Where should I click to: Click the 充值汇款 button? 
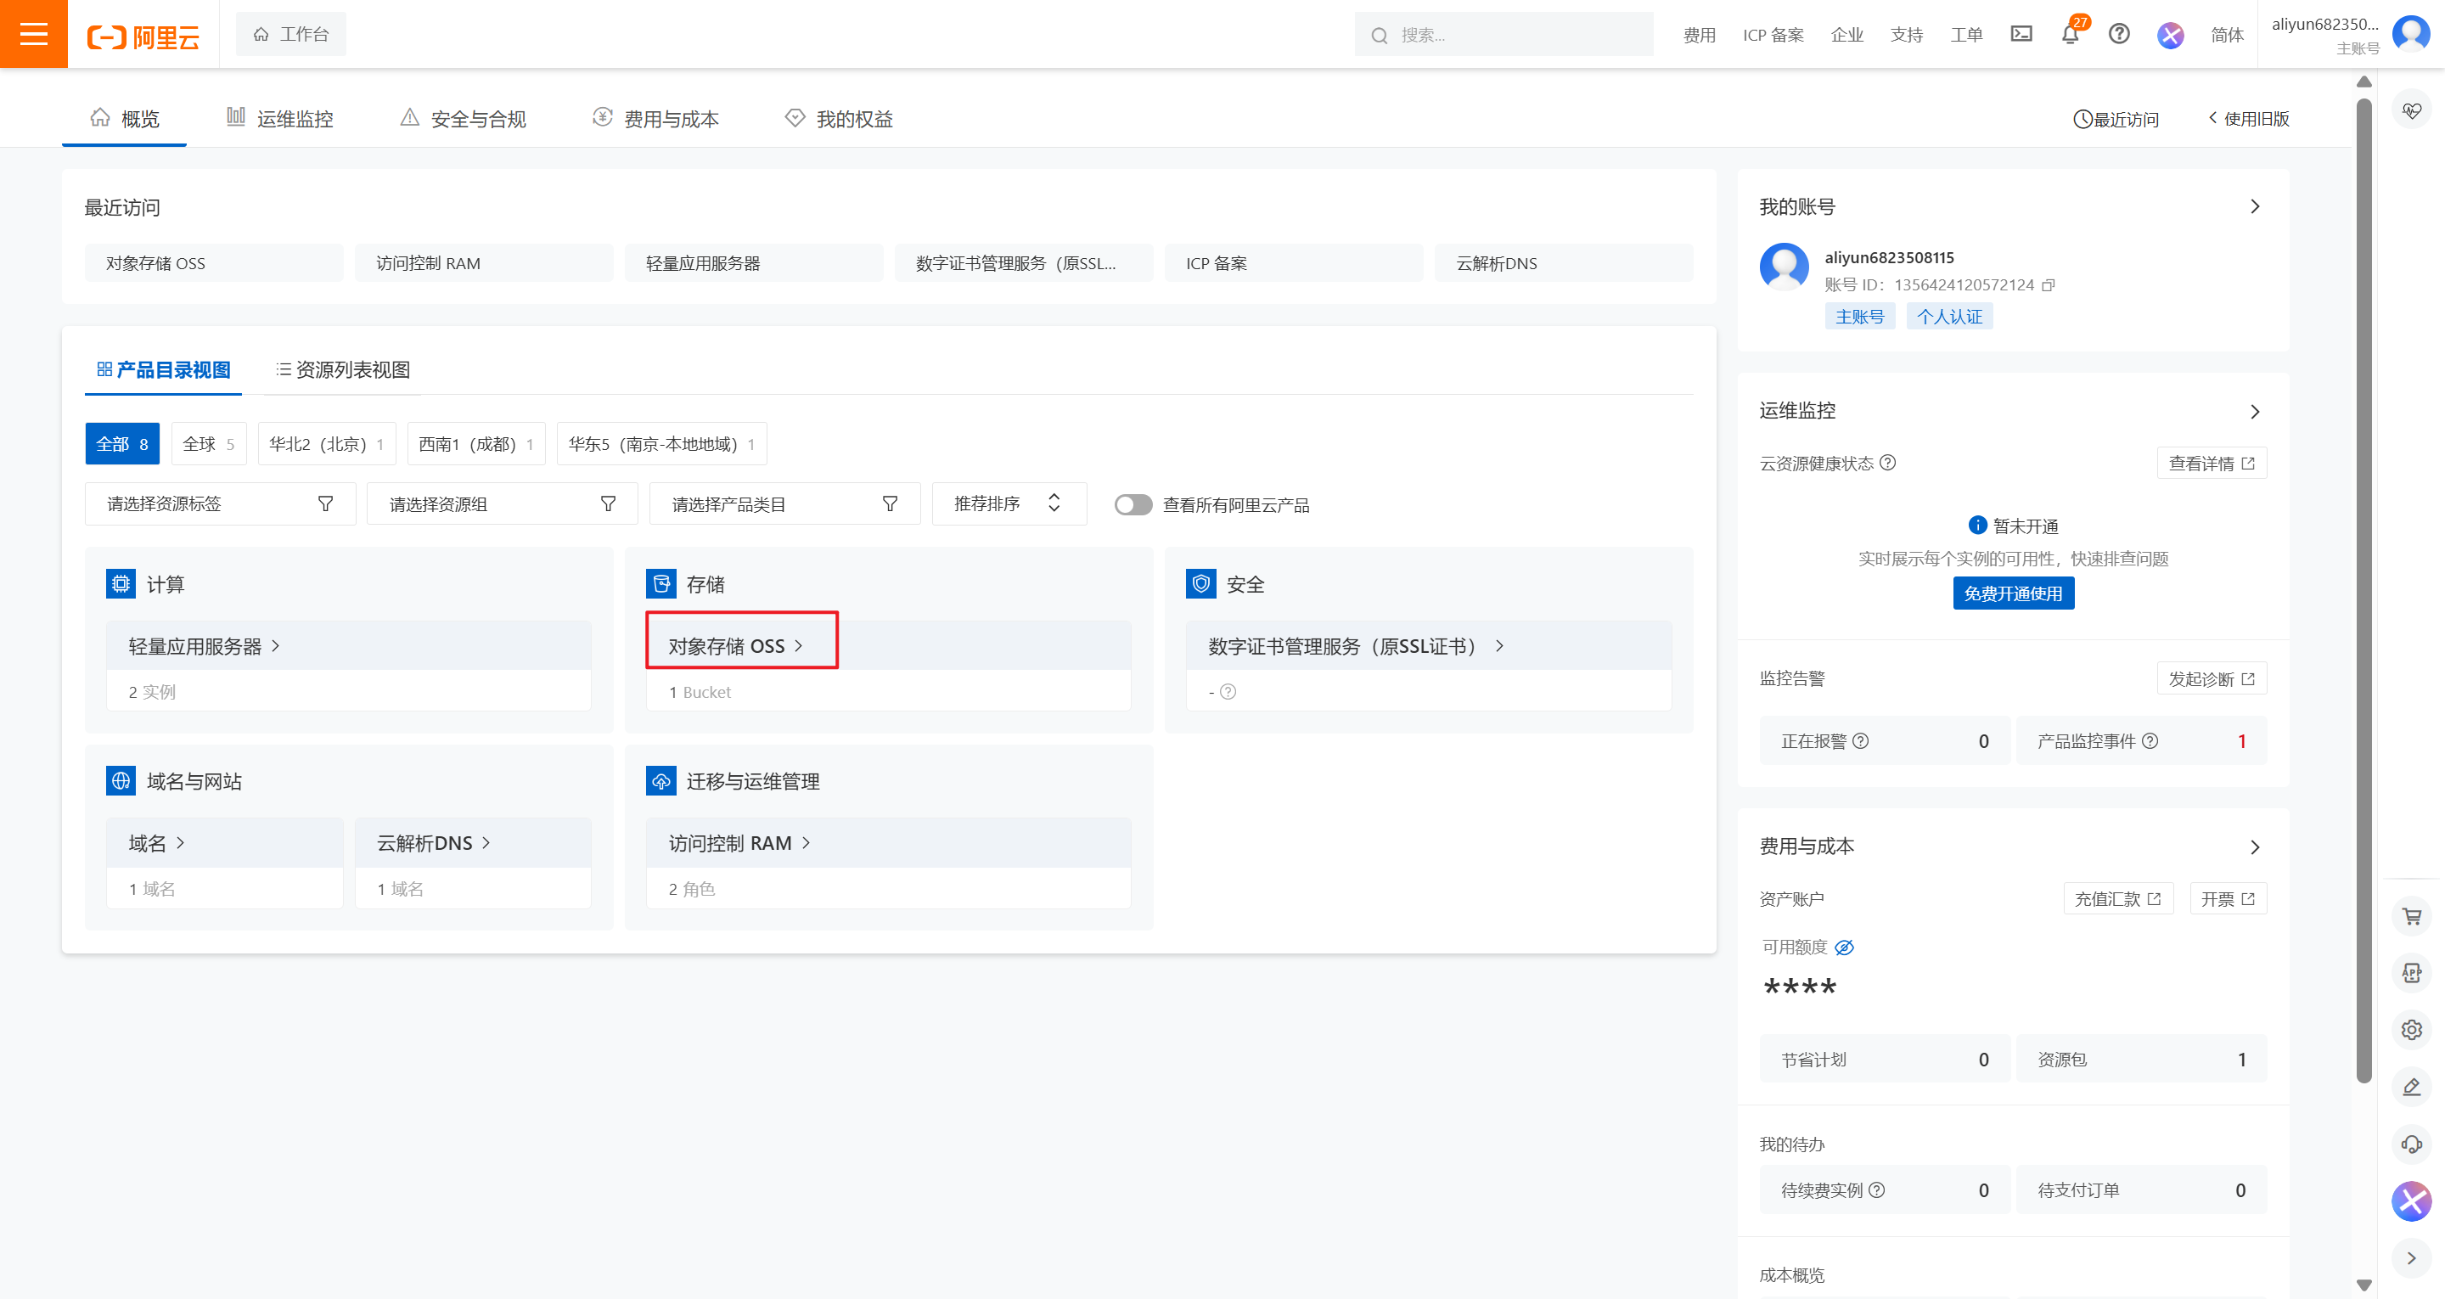click(2117, 898)
